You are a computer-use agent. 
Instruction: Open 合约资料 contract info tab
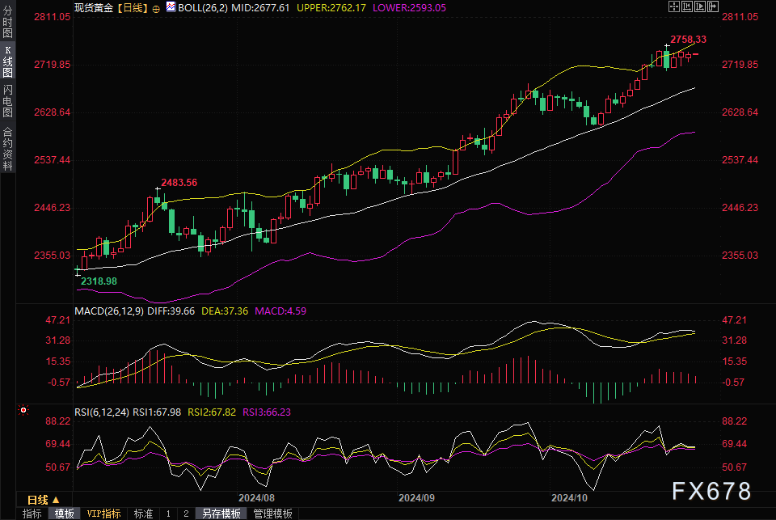coord(7,148)
